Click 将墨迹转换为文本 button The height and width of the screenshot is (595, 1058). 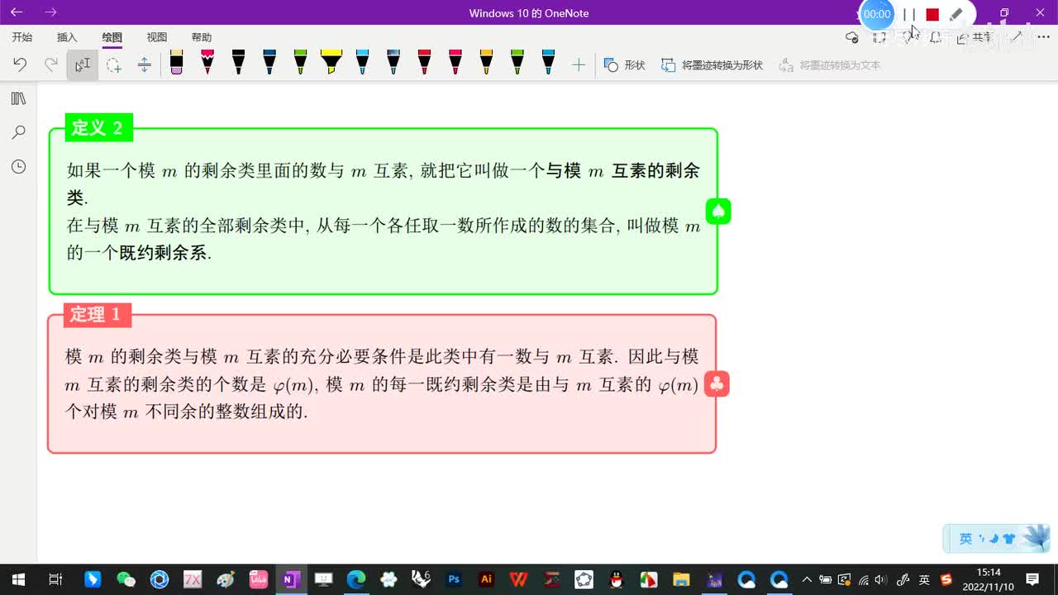coord(830,64)
